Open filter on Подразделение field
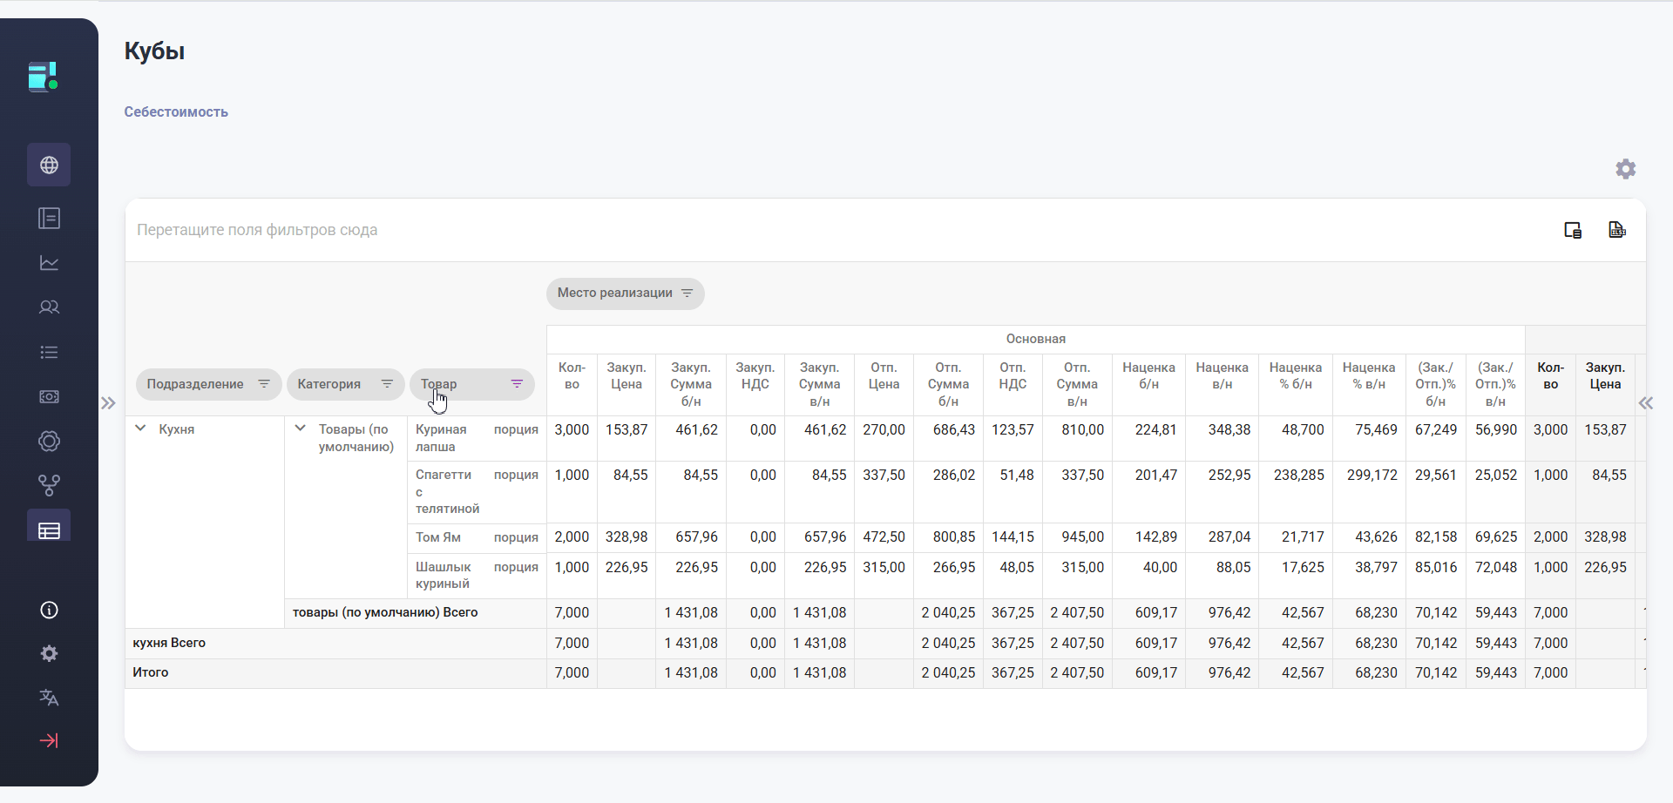This screenshot has height=803, width=1673. click(263, 384)
